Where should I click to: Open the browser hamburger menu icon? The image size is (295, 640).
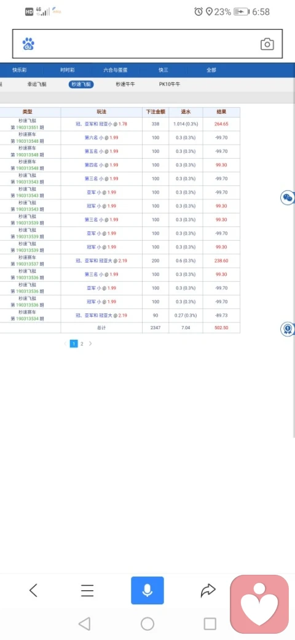[87, 590]
